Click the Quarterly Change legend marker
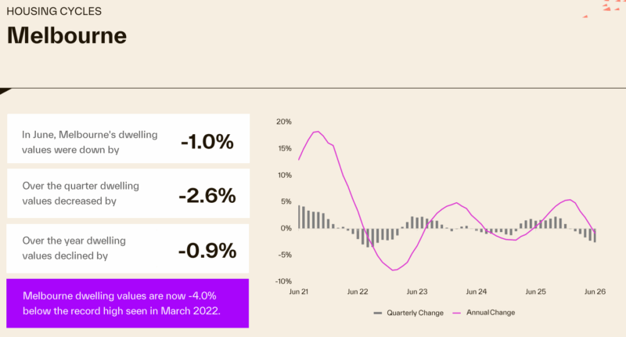 [378, 313]
